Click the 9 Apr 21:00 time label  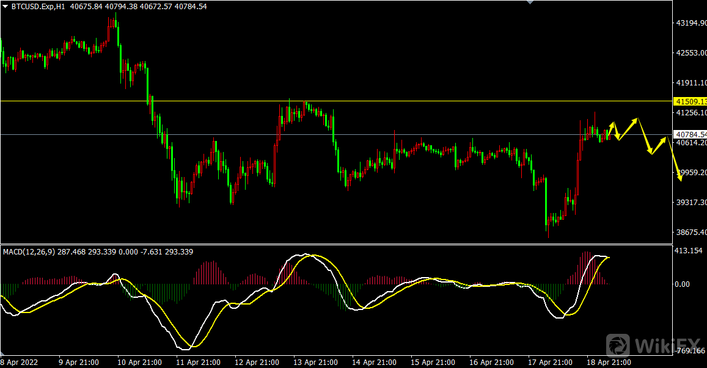[x=79, y=362]
